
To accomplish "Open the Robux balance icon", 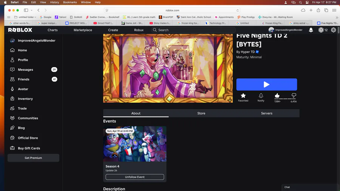I will click(x=321, y=30).
